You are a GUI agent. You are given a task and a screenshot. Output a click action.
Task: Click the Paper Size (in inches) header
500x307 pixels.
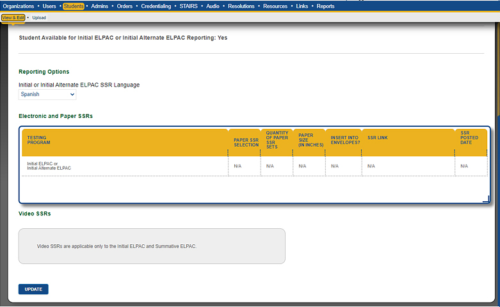point(309,142)
